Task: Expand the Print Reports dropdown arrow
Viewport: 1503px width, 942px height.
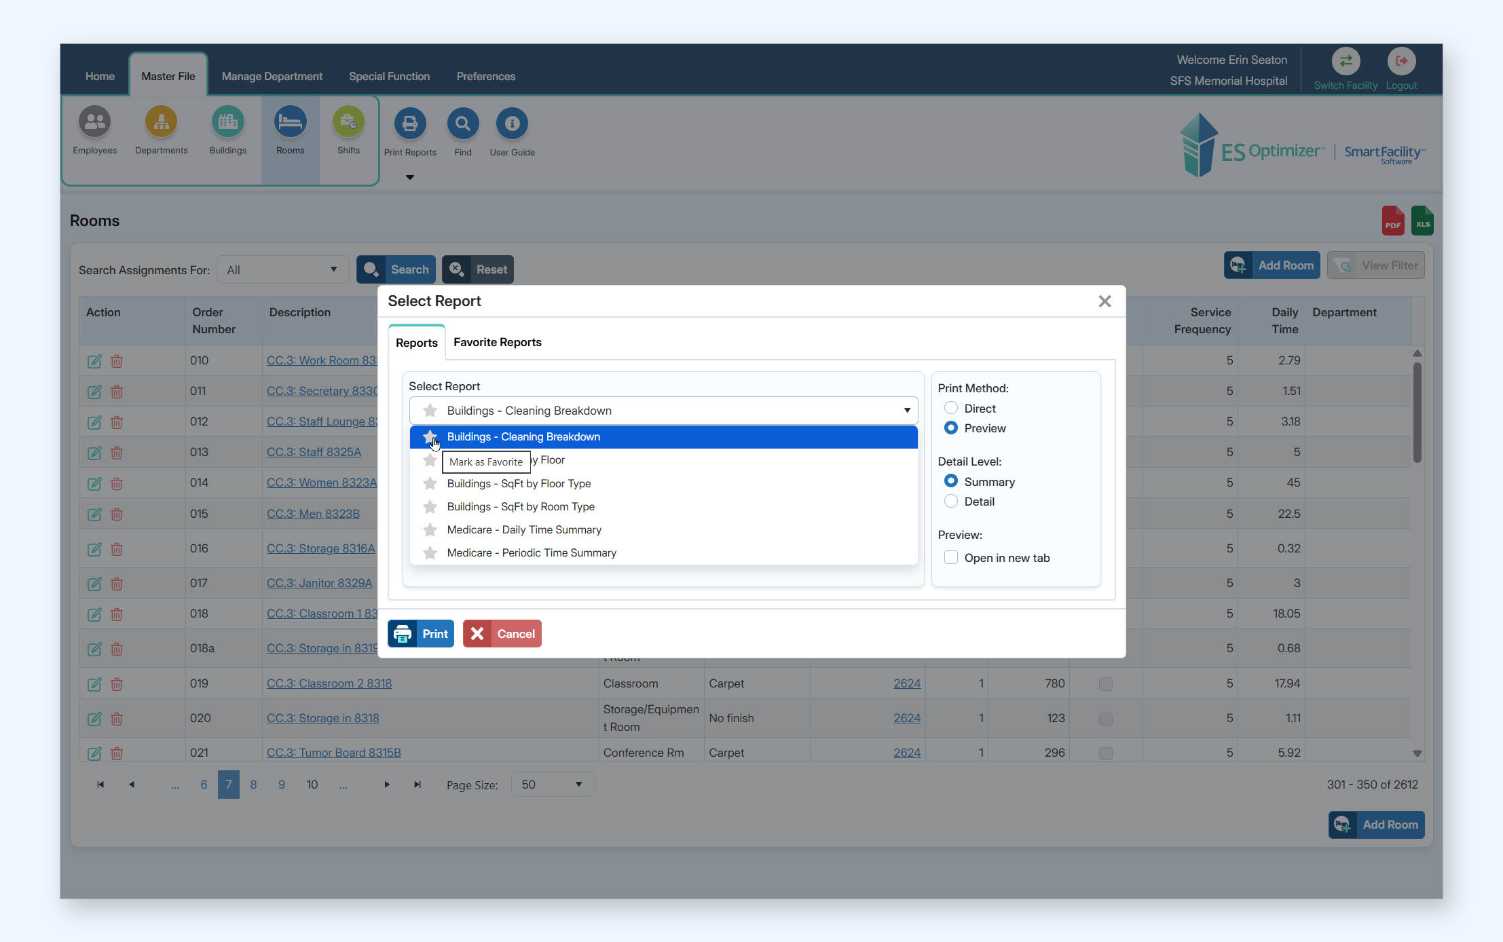Action: click(409, 178)
